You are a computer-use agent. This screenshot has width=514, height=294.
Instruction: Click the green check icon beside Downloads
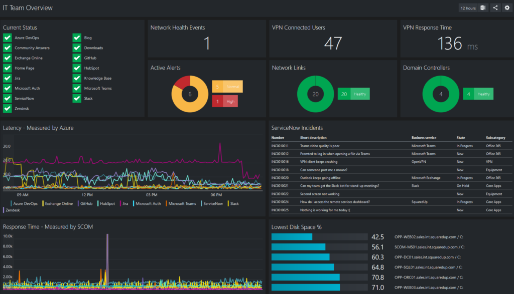(x=77, y=48)
